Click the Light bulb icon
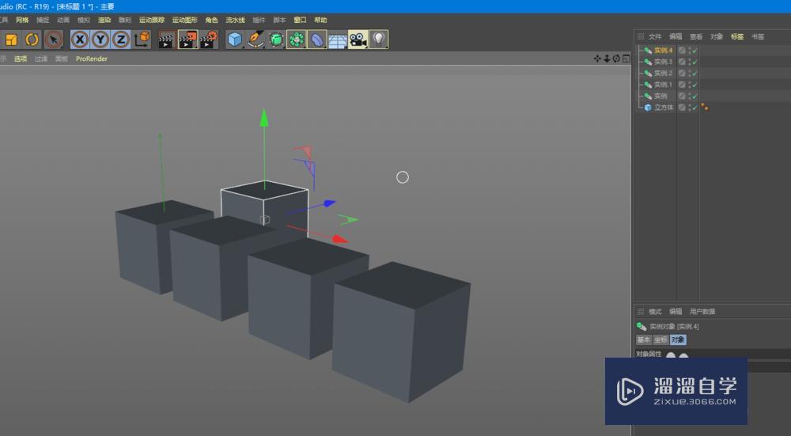 [378, 40]
